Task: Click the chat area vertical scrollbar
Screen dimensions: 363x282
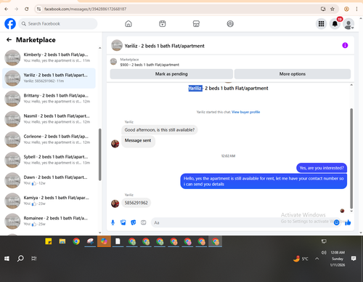Action: pyautogui.click(x=351, y=158)
